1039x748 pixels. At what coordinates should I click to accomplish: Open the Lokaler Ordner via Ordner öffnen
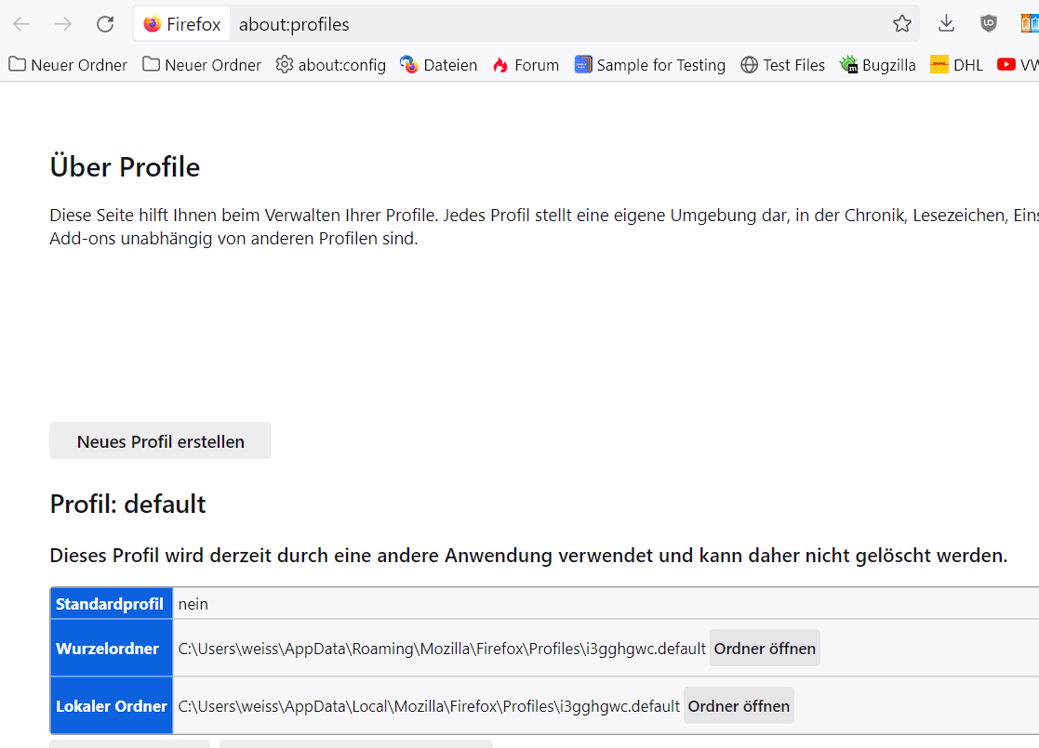point(739,706)
